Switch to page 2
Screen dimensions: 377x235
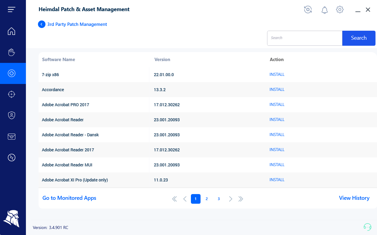click(x=207, y=199)
